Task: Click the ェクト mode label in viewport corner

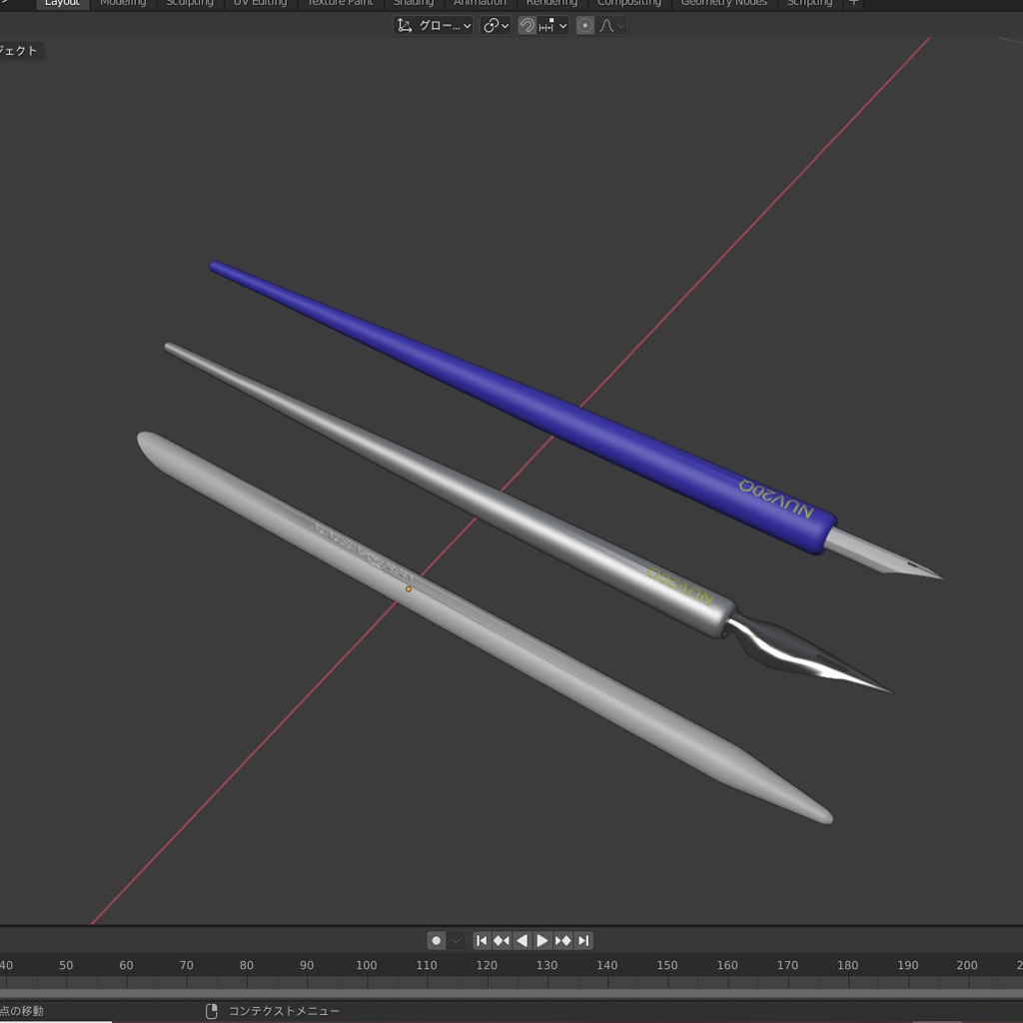Action: click(x=18, y=51)
